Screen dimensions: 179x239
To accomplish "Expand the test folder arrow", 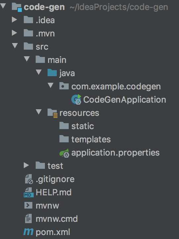I will coord(26,166).
